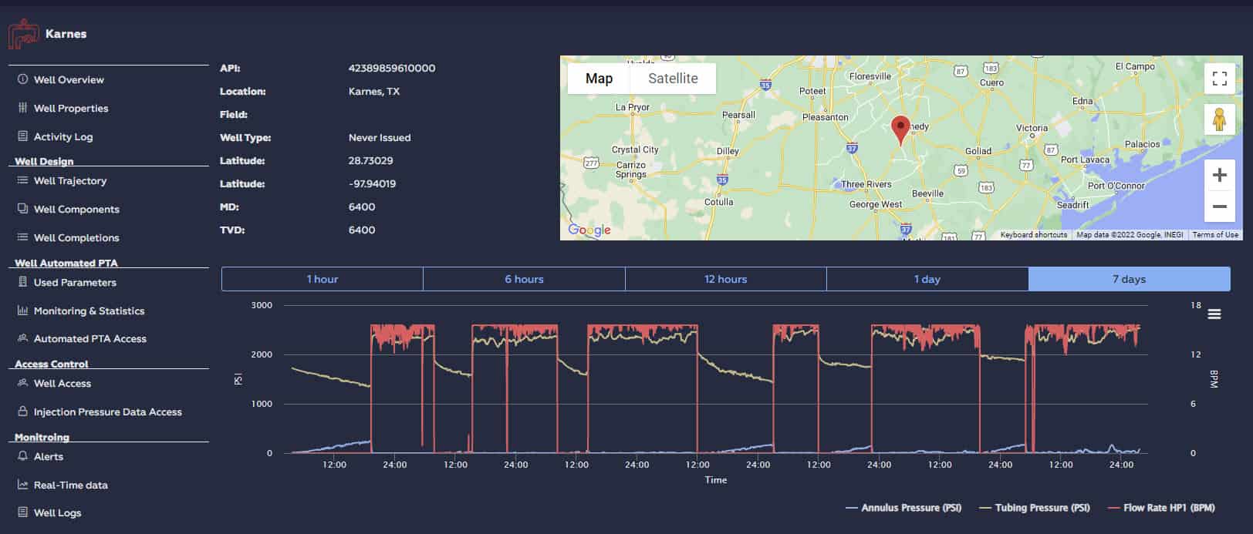1253x534 pixels.
Task: Select the 12 hours time range
Action: pyautogui.click(x=725, y=279)
